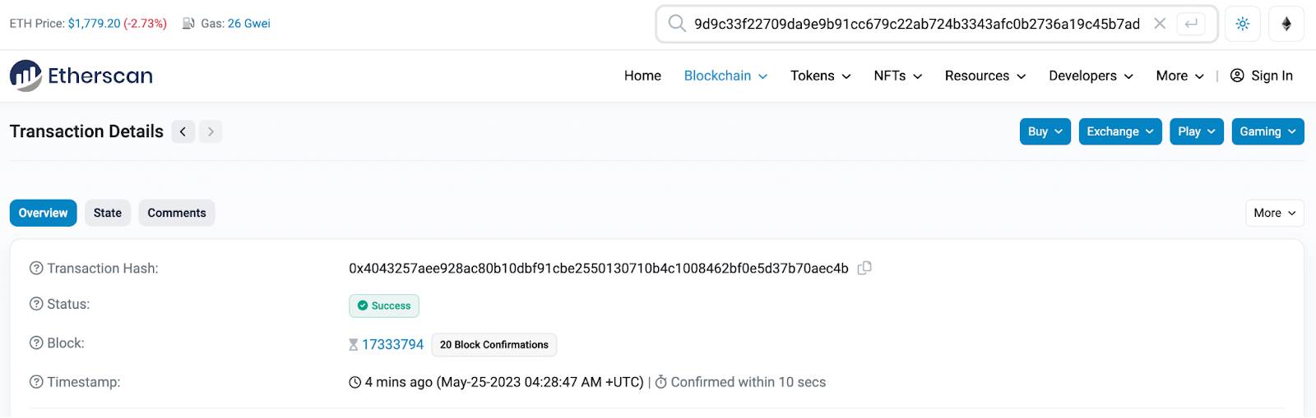Open the Ethereum network selector icon
This screenshot has width=1316, height=418.
(1286, 24)
